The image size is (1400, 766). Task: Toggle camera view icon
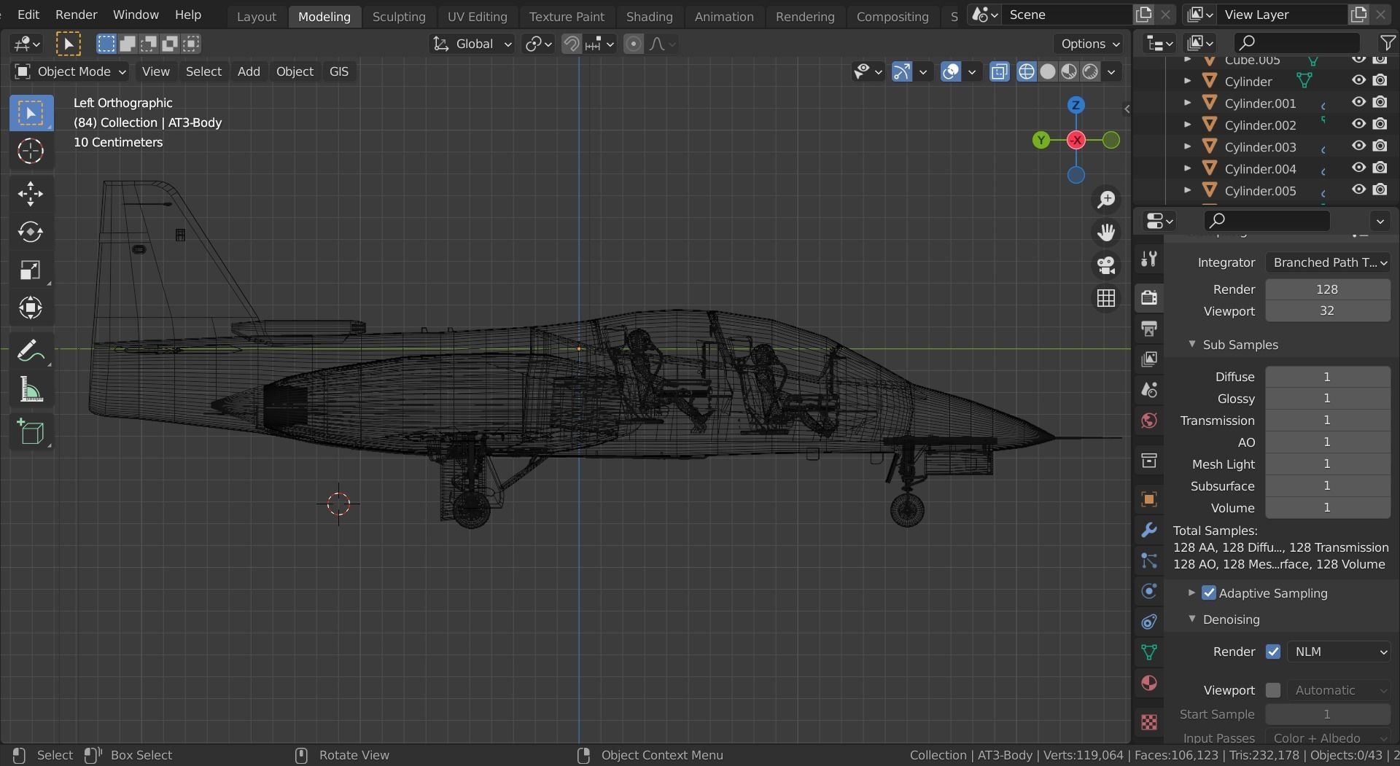click(x=1106, y=265)
